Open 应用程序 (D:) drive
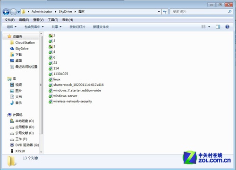 [x=25, y=127]
